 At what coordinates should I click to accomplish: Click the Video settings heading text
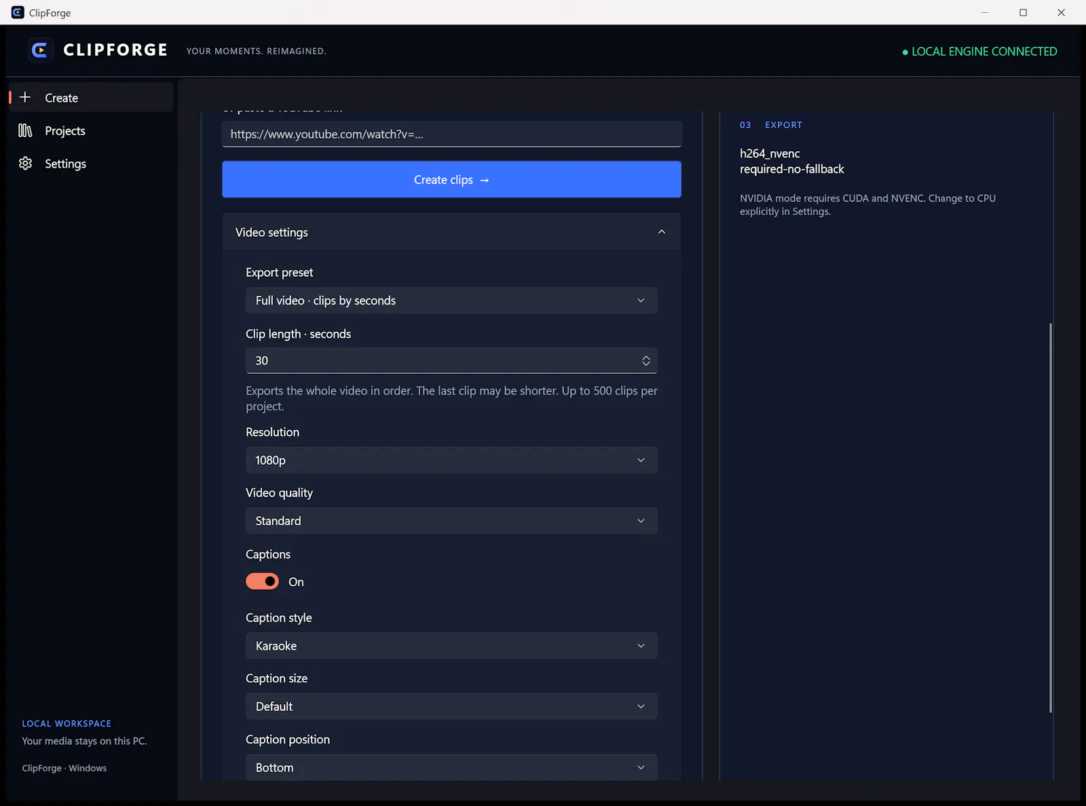(271, 232)
